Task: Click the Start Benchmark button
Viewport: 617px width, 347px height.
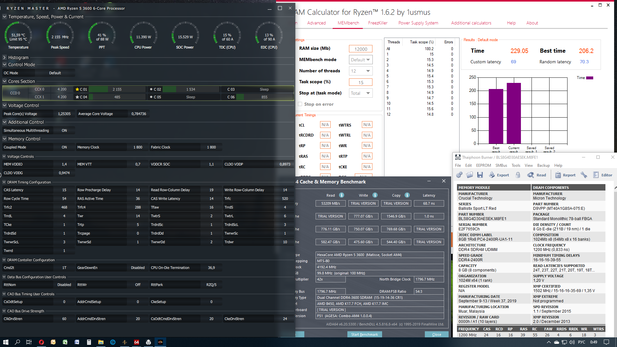Action: coord(364,334)
